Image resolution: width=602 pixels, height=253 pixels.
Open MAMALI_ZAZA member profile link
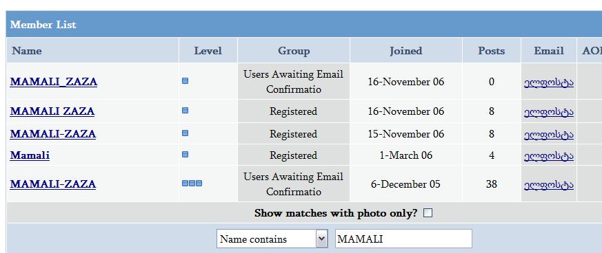[54, 82]
